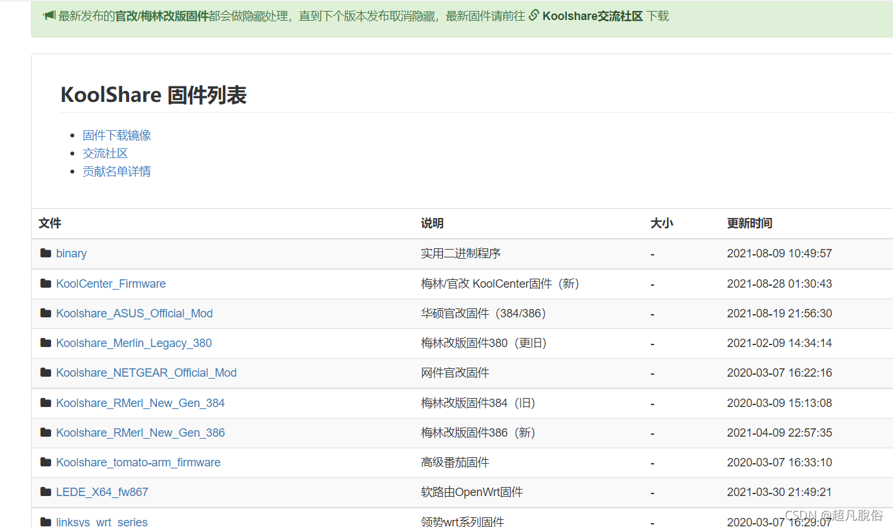Click timestamp 2021-08-09 10:49:57
This screenshot has height=527, width=893.
pyautogui.click(x=779, y=254)
